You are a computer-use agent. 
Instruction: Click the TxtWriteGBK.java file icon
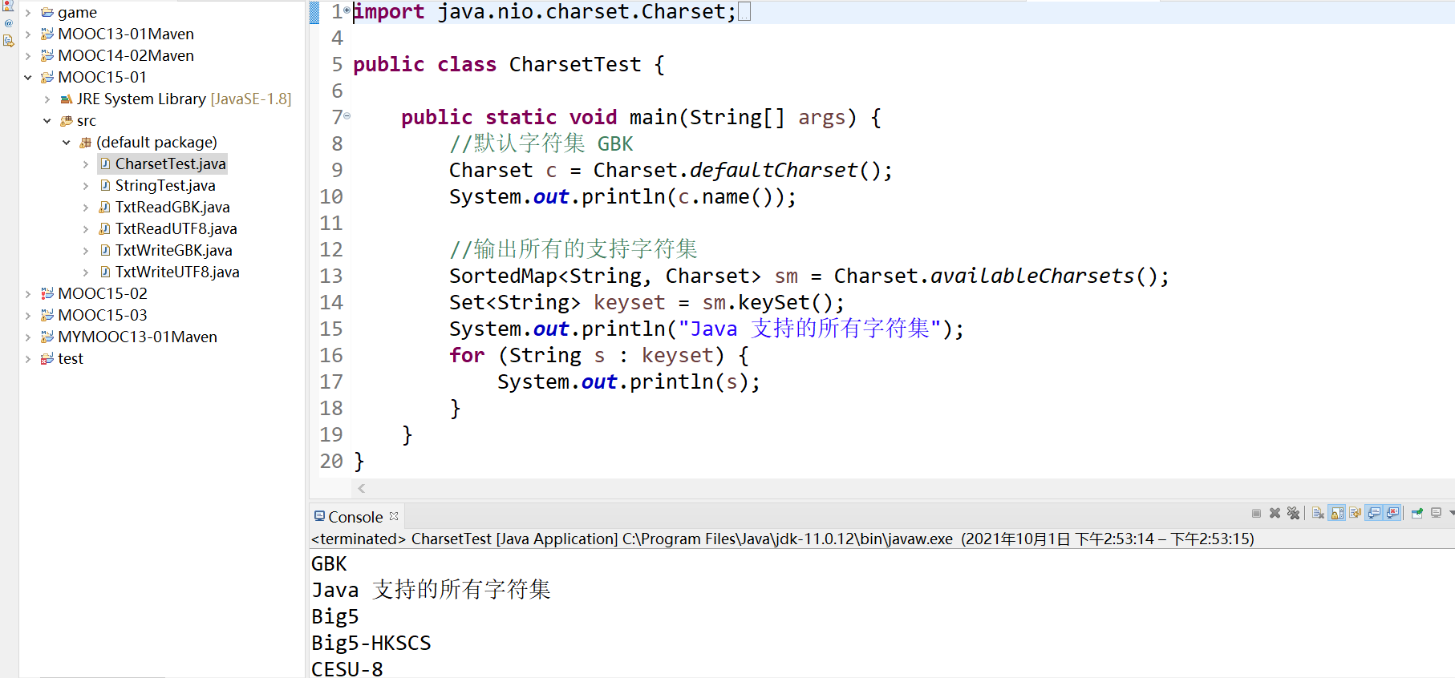click(105, 251)
